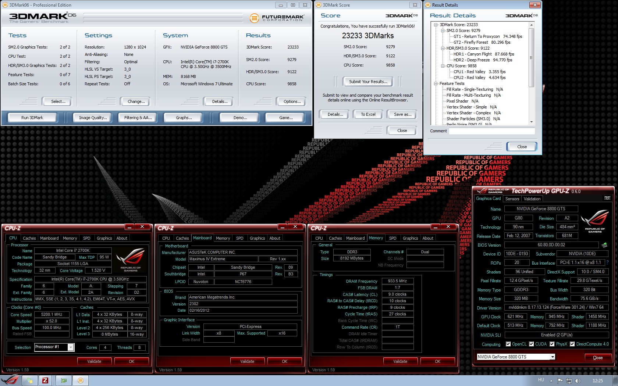Click Validate in the left CPU-Z window
Viewport: 618px width, 386px height.
point(94,361)
